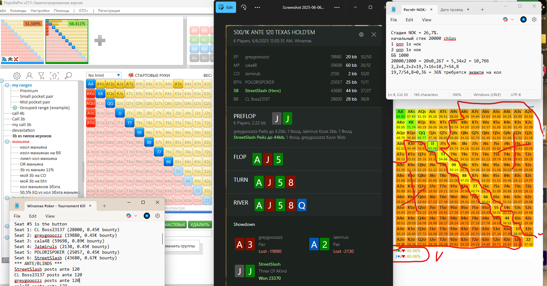Collapse the my ranges tree group
Screen dimensions: 547x286
pyautogui.click(x=7, y=85)
